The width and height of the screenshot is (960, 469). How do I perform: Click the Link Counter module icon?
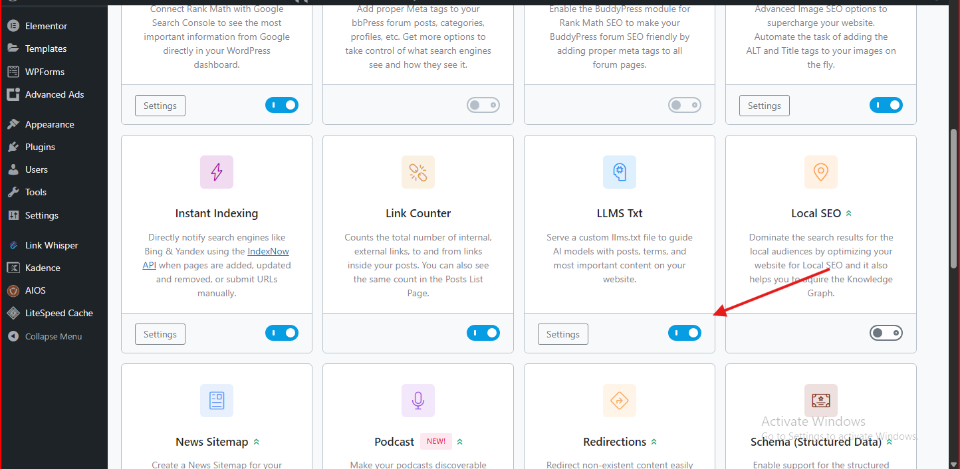point(418,172)
